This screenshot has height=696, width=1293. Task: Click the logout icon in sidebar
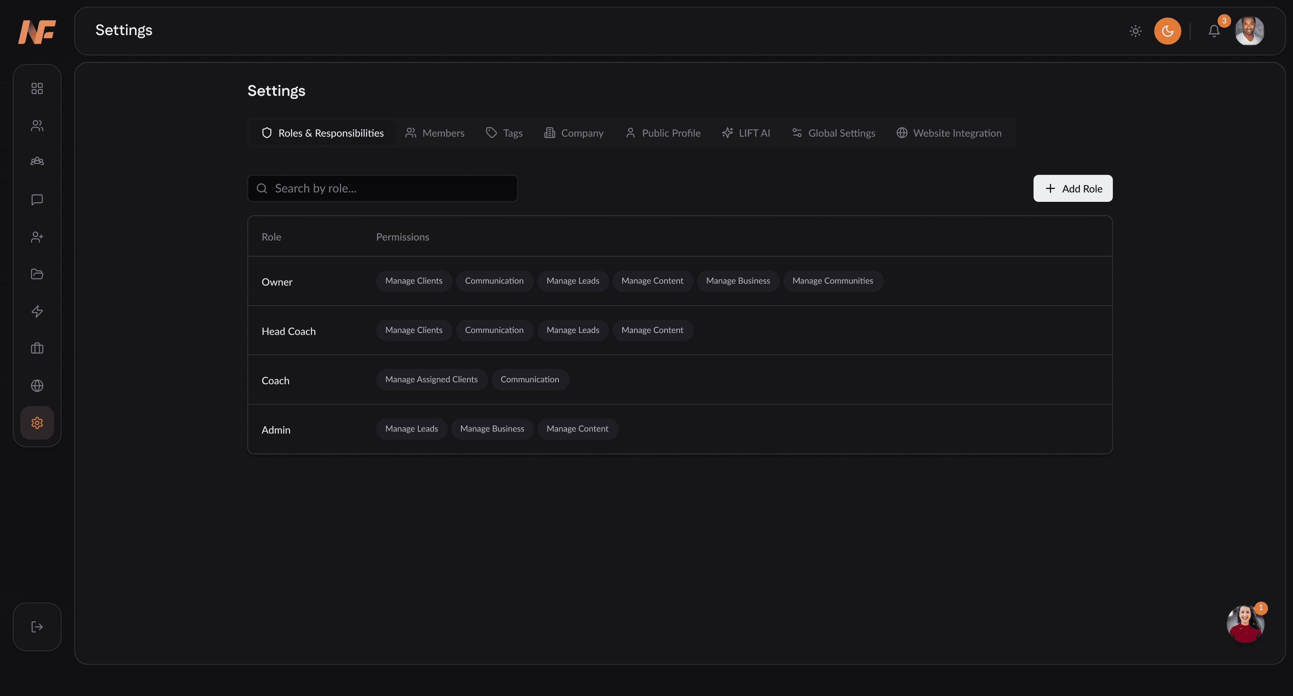[x=37, y=627]
